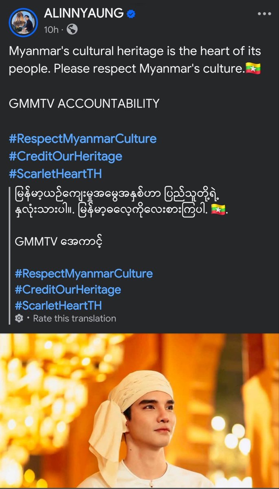Open translated #ScarletHeartTH hashtag
279x489 pixels.
[58, 305]
